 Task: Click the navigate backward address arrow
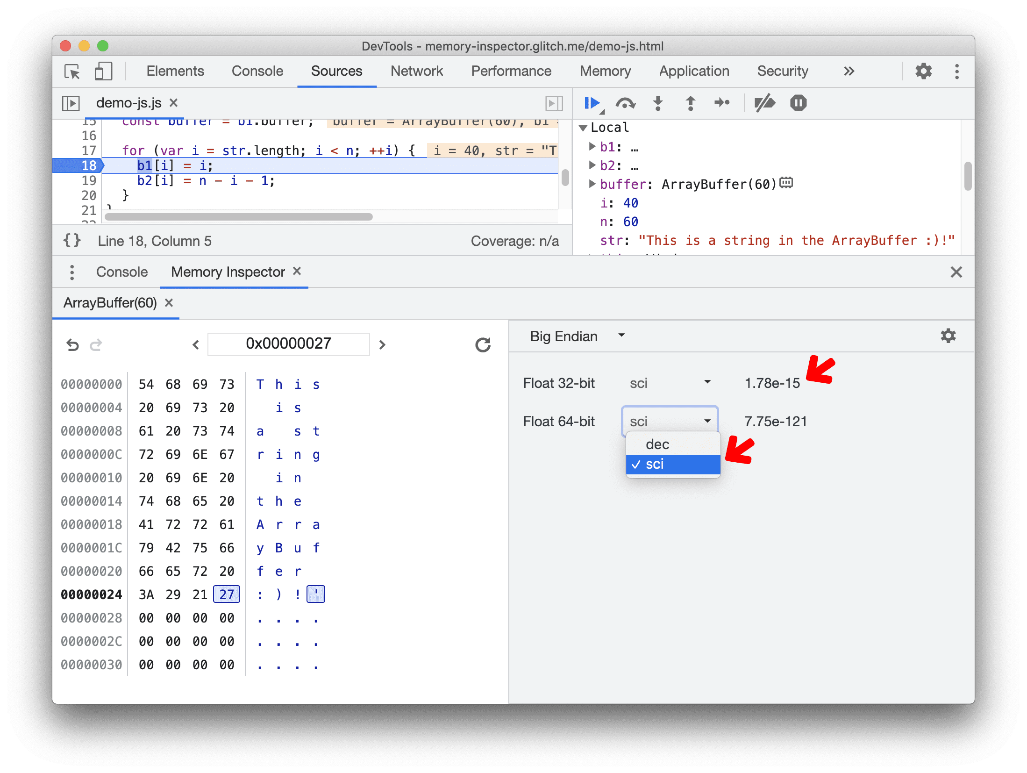click(195, 344)
